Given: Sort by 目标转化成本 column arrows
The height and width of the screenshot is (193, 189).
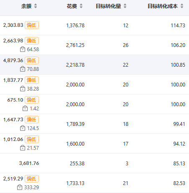Looking at the screenshot, I should [182, 6].
